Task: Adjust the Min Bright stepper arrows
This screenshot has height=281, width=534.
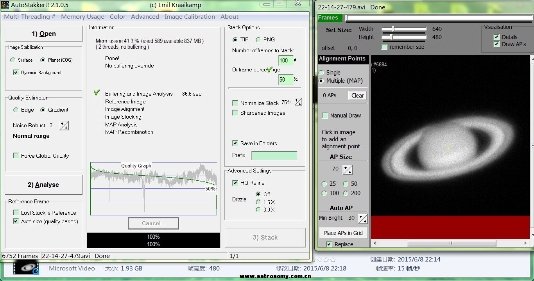Action: (363, 219)
